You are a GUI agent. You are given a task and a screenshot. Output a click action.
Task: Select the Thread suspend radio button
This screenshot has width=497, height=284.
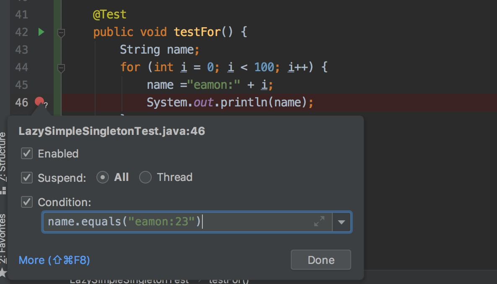pos(145,177)
